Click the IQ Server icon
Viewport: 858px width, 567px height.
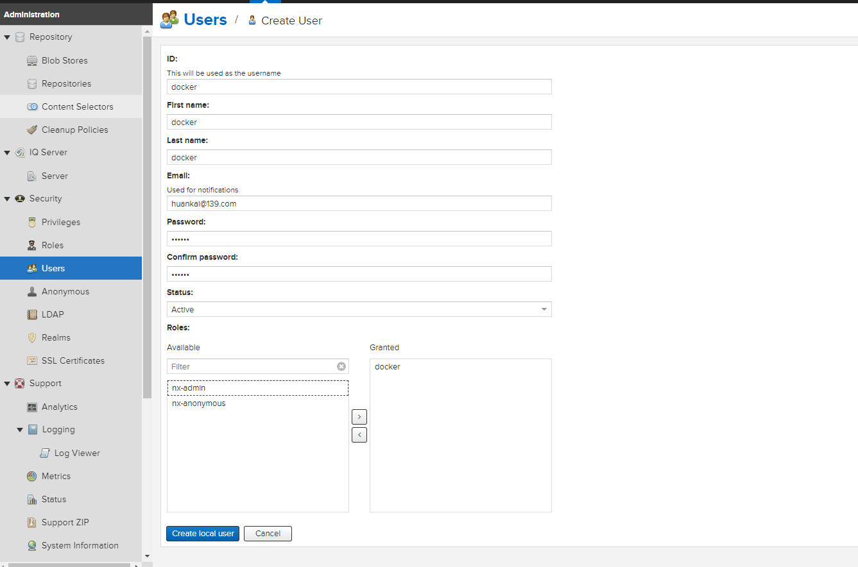coord(20,153)
